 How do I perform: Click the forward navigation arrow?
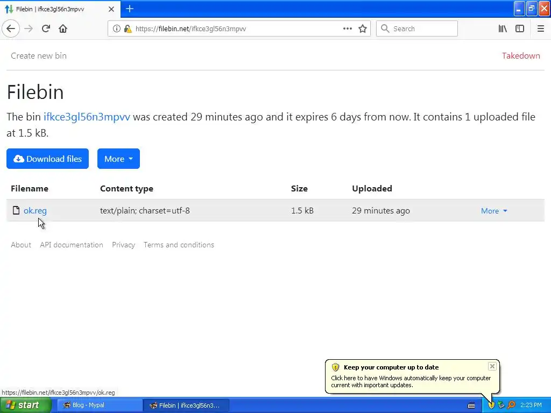(29, 29)
